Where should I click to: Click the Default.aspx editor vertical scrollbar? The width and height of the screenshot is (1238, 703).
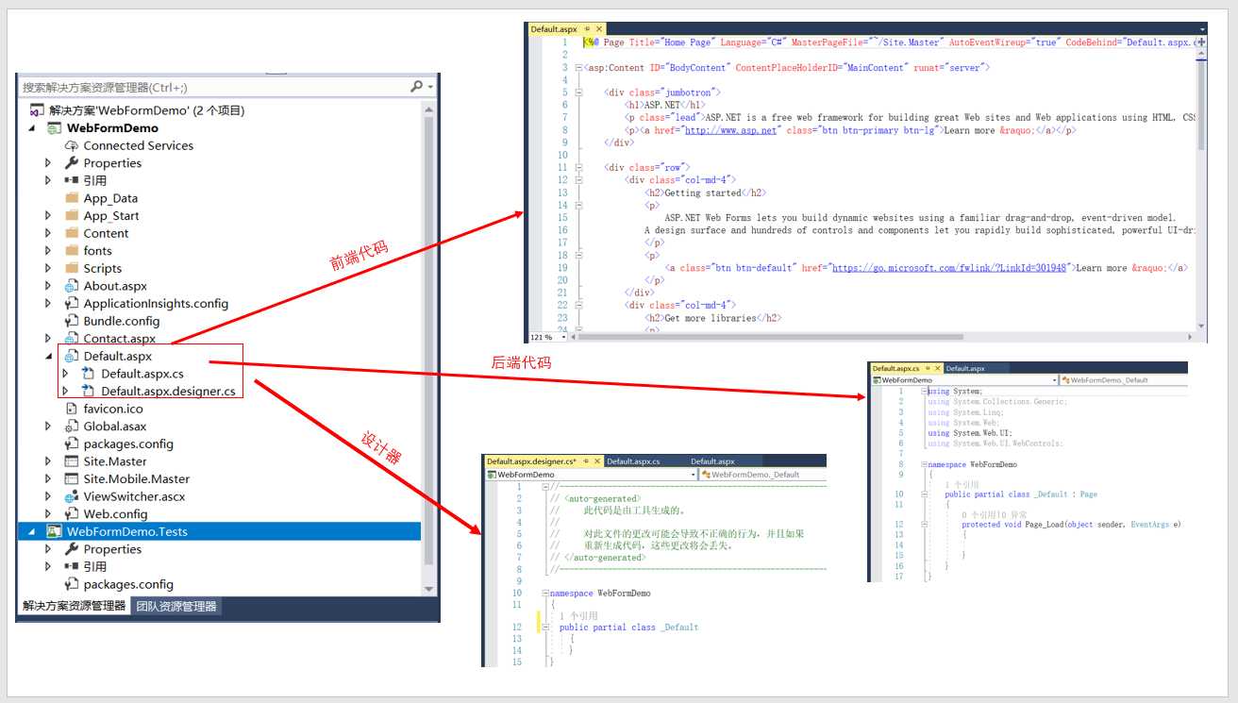(1201, 189)
